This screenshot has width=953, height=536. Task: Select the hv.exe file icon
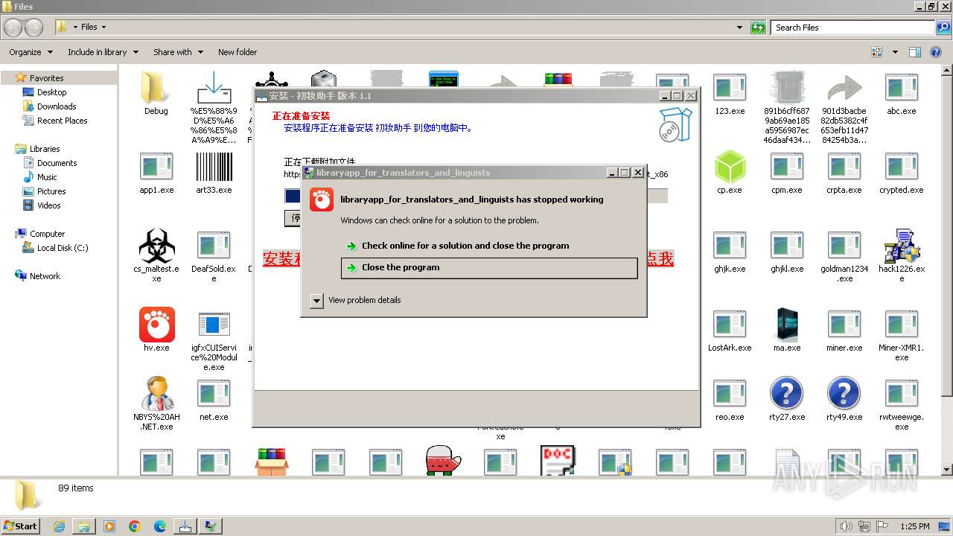click(156, 325)
